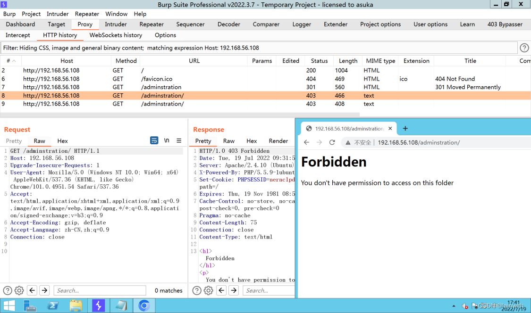Sort history by the # column
This screenshot has height=313, width=531.
point(11,61)
